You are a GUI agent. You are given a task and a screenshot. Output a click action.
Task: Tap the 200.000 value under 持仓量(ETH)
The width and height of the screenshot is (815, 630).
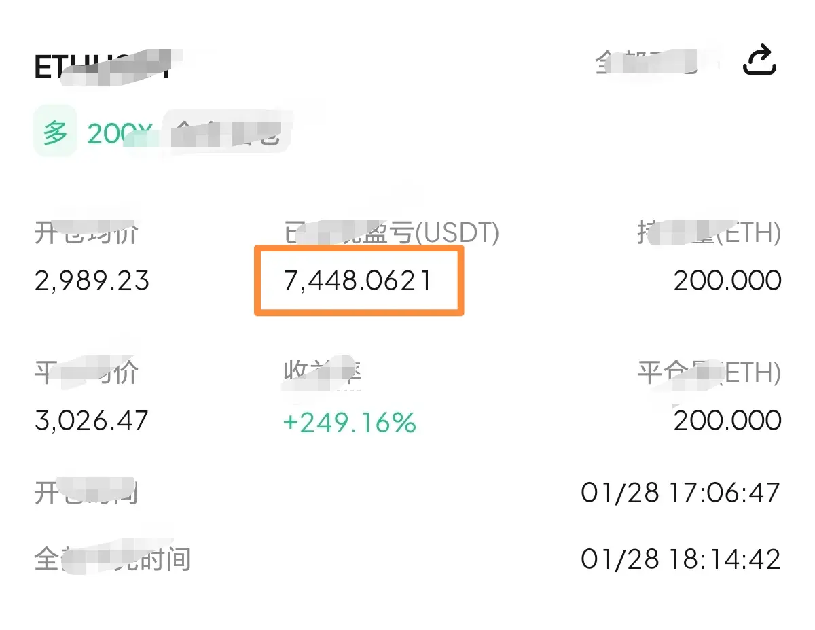727,281
